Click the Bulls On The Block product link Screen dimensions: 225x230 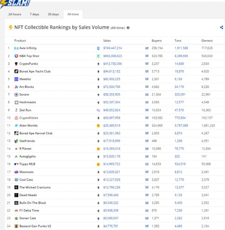pos(33,203)
